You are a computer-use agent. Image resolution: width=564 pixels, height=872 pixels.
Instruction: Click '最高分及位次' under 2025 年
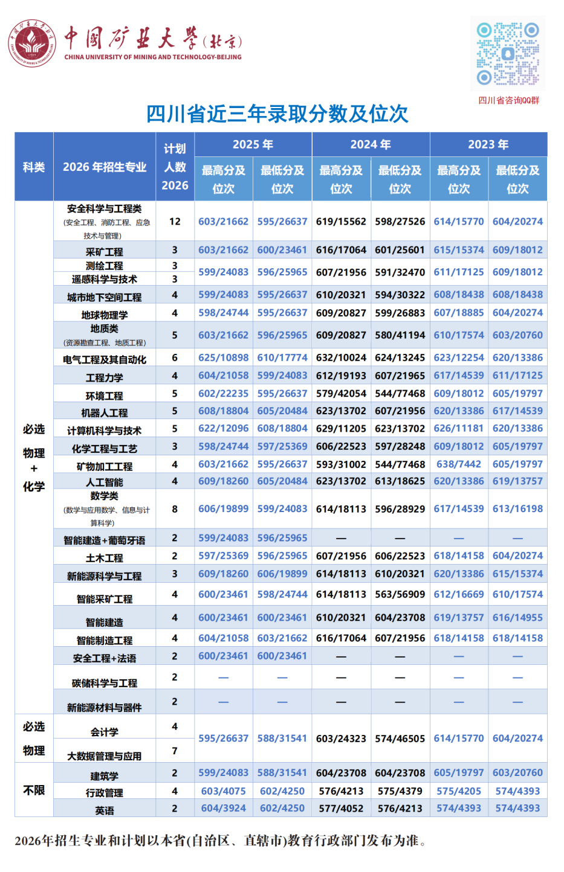224,179
